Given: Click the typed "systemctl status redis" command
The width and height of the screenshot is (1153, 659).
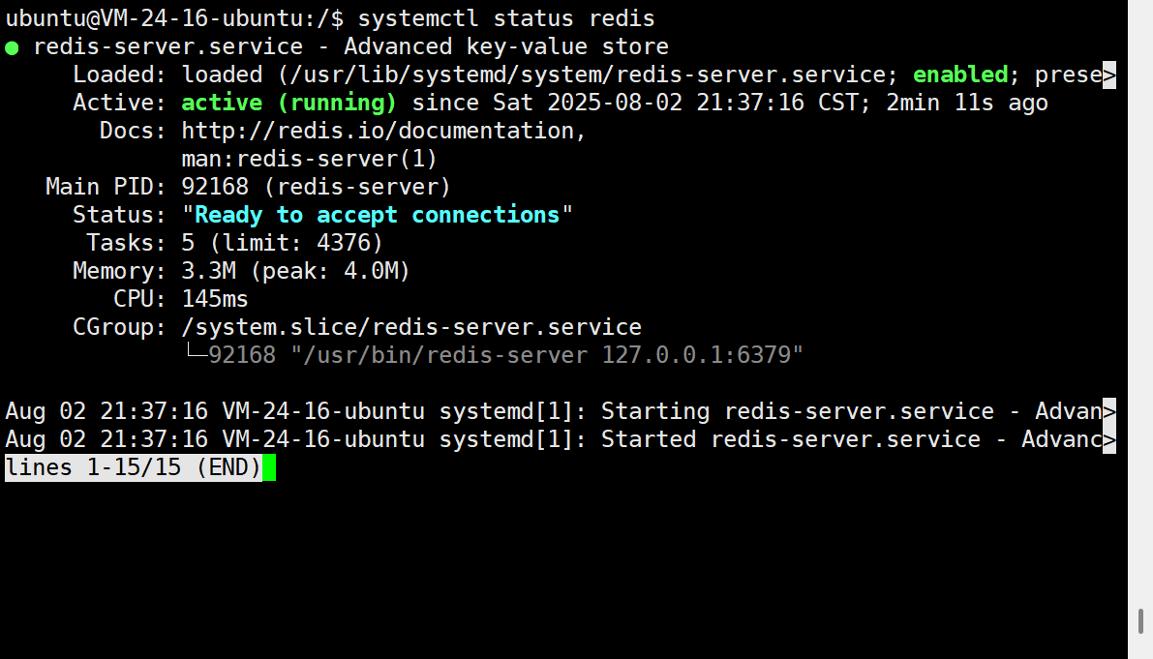Looking at the screenshot, I should (506, 18).
